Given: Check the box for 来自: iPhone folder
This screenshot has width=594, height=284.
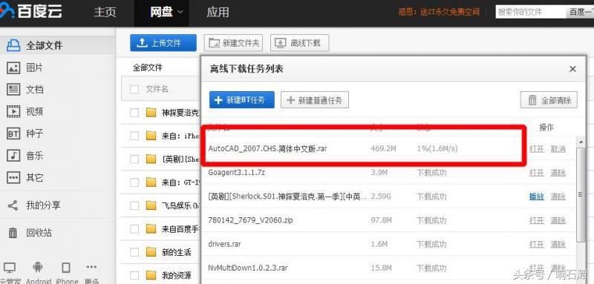Looking at the screenshot, I should point(134,136).
